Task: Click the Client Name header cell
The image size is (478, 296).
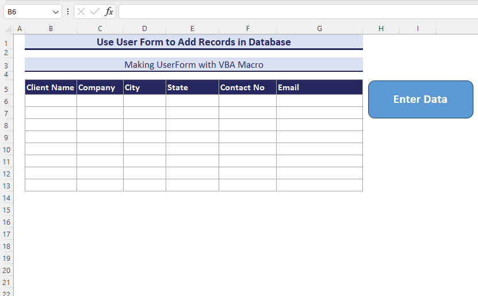Action: pos(51,88)
